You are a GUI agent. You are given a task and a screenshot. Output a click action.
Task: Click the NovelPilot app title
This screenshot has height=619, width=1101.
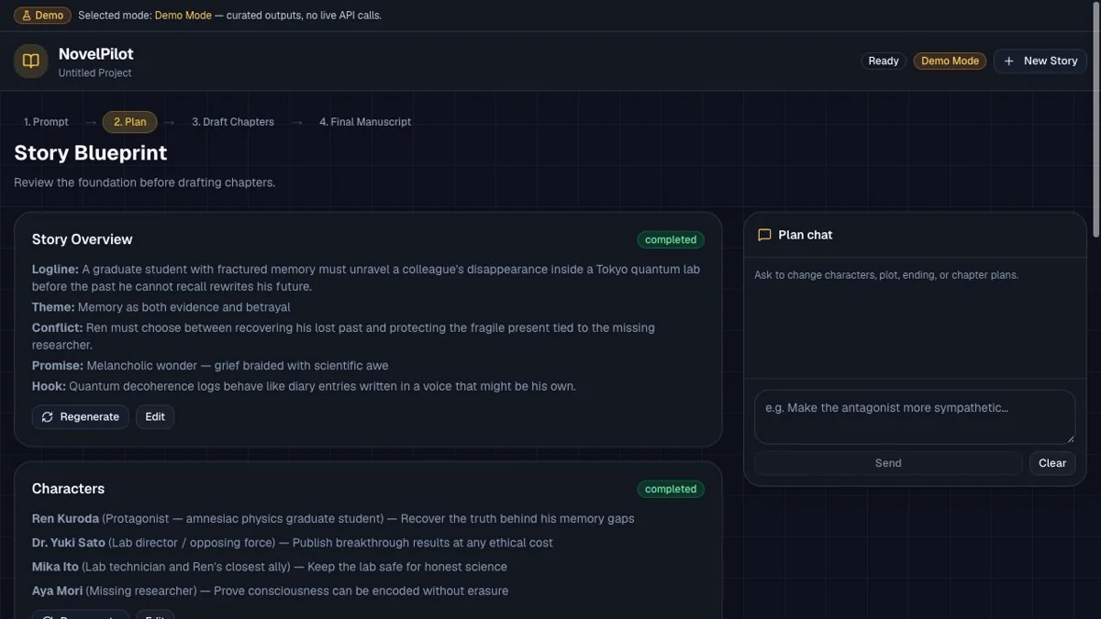tap(96, 54)
